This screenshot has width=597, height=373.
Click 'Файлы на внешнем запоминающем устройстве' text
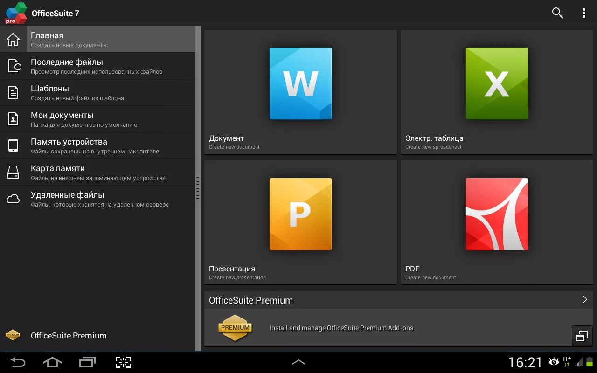[x=98, y=178]
